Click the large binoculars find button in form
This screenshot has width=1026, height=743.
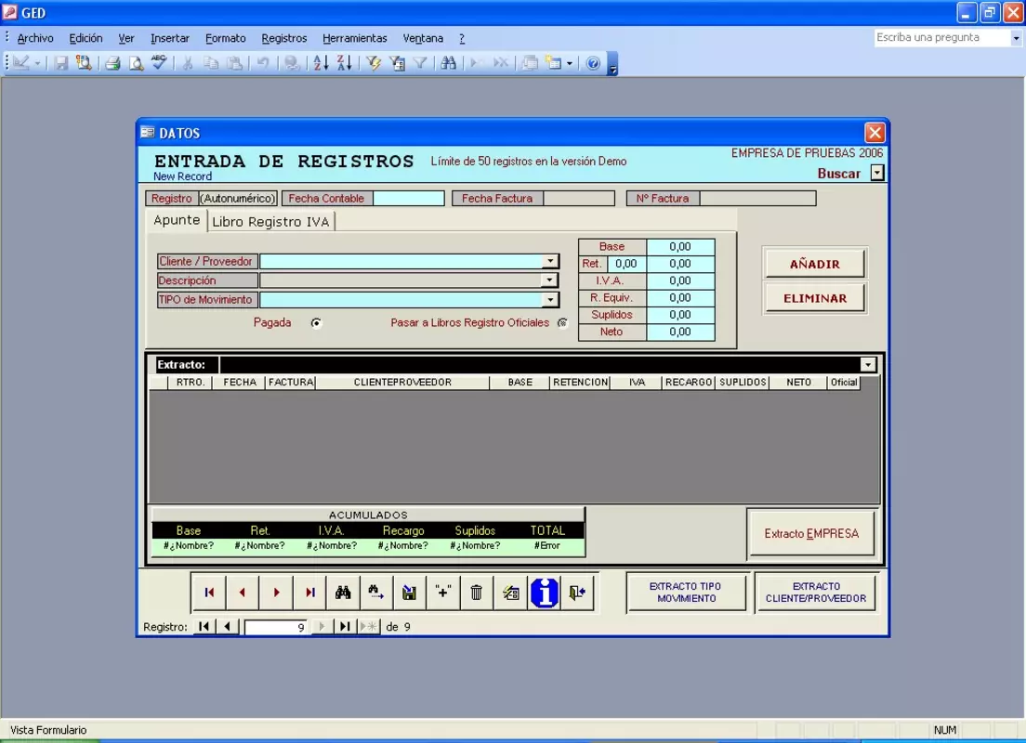[x=344, y=593]
